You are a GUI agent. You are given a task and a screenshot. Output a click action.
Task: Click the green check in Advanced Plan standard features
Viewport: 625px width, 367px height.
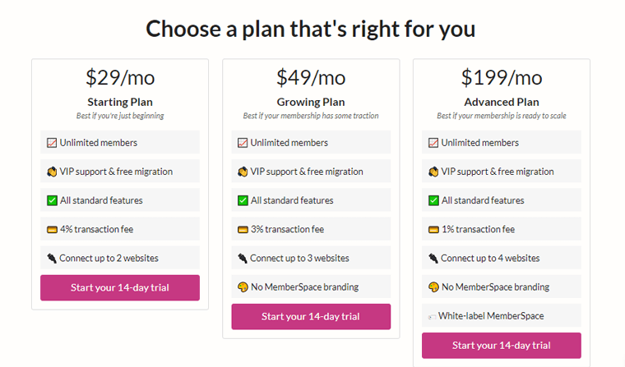point(433,200)
